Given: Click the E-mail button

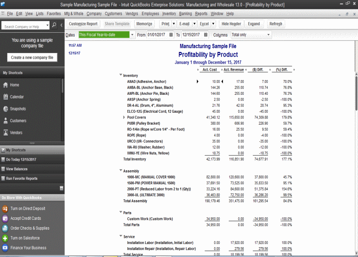Looking at the screenshot, I should point(185,24).
